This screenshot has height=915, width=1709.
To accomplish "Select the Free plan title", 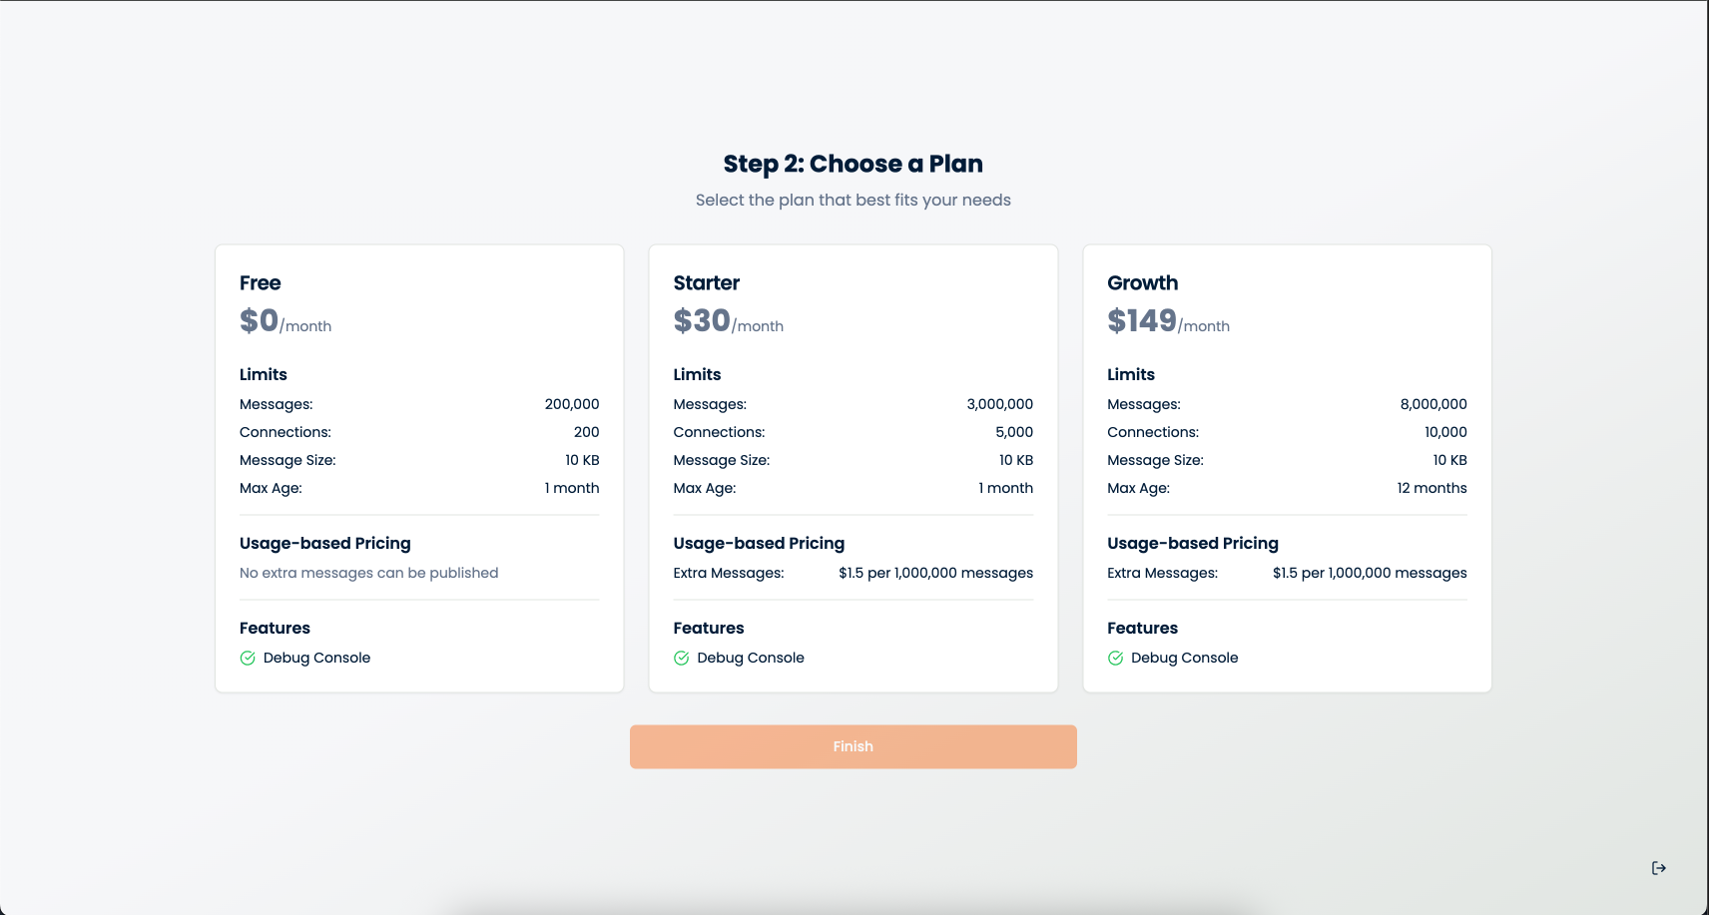I will [x=261, y=283].
